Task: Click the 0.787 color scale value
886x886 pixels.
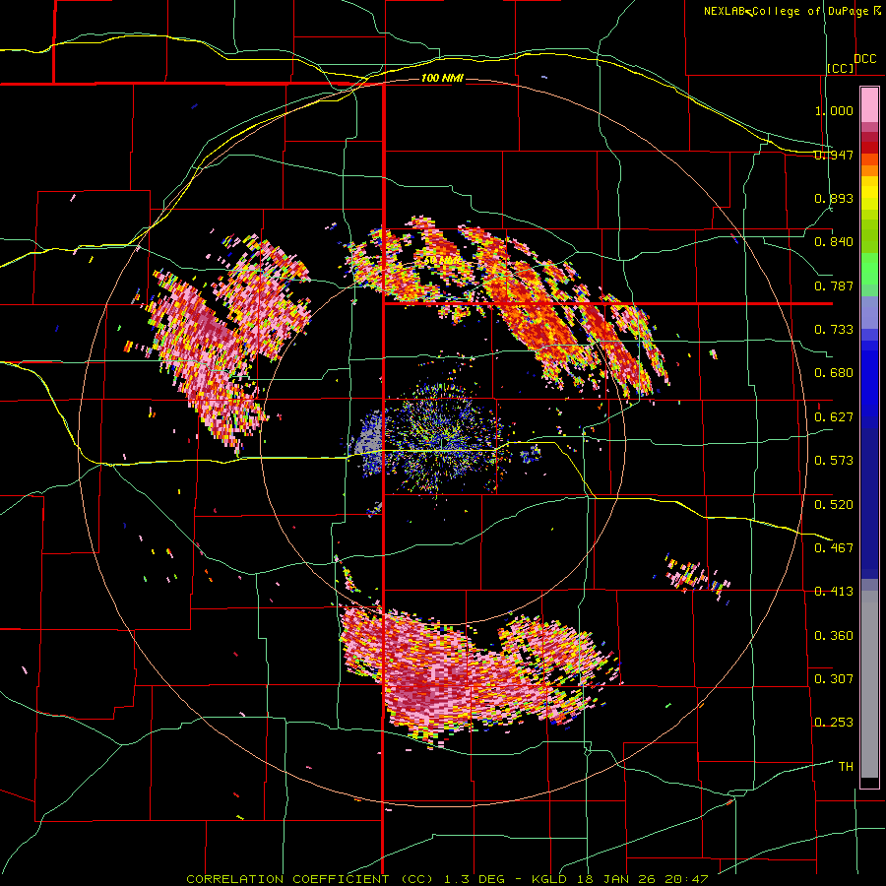Action: click(x=834, y=285)
